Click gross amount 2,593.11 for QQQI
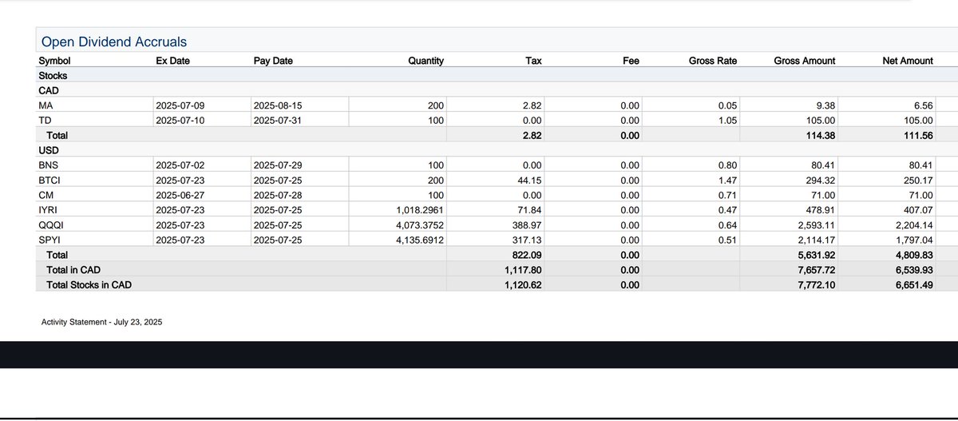 817,225
